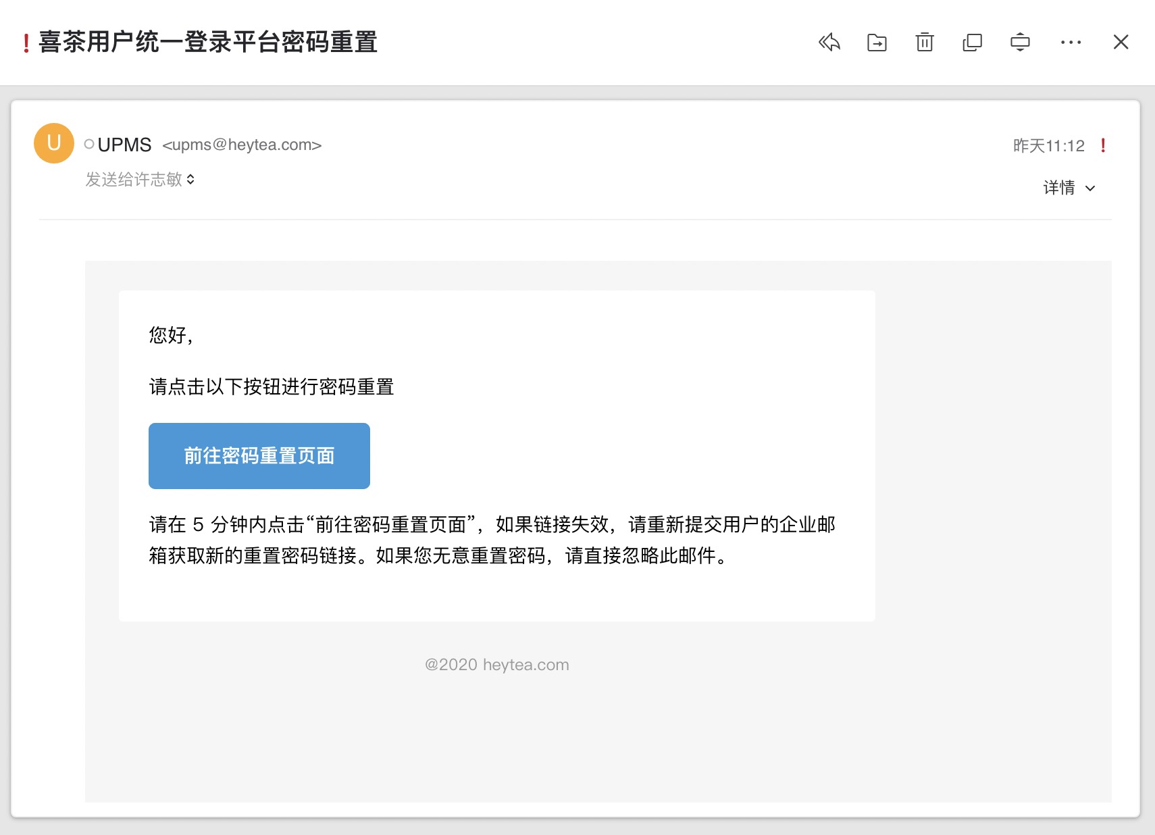Click the red exclamation beside the subject

point(26,43)
